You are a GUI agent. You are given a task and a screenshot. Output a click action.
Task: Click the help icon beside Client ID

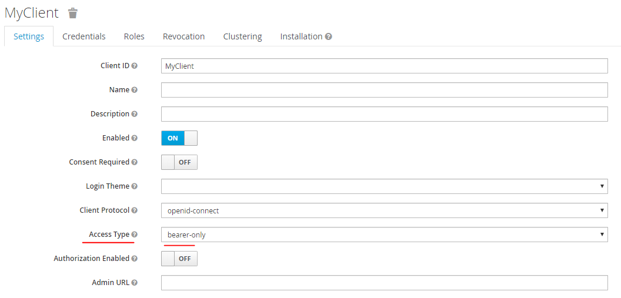(135, 66)
